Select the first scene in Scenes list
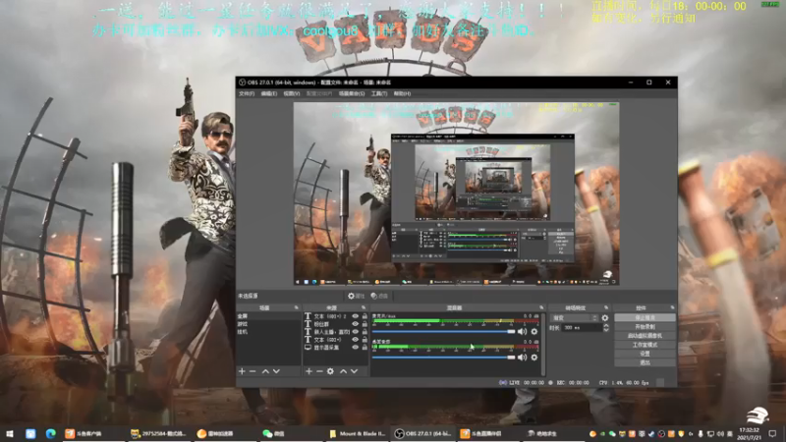The image size is (786, 442). point(268,316)
